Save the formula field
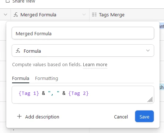This screenshot has height=133, width=164. coord(144,116)
